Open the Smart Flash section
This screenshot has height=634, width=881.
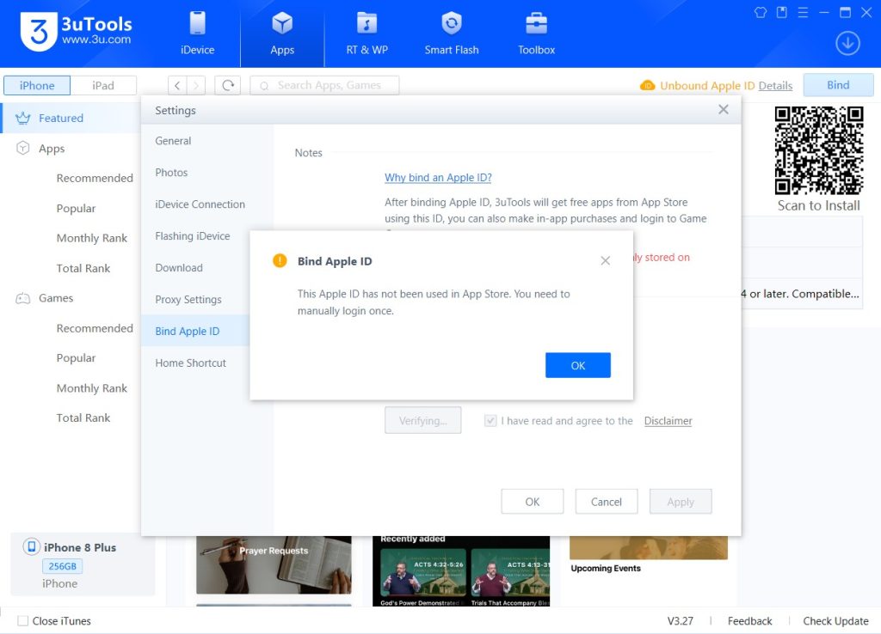point(452,34)
